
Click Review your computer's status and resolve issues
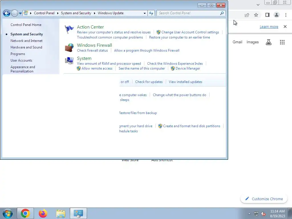tap(114, 32)
